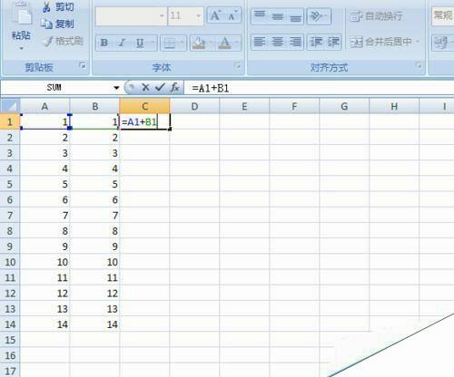Click cell B5 with value 5
The image size is (454, 377).
(94, 184)
